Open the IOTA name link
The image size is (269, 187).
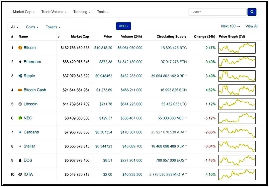coord(28,175)
